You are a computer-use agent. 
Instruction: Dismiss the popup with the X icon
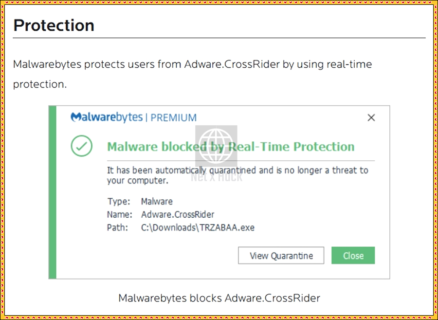(371, 118)
